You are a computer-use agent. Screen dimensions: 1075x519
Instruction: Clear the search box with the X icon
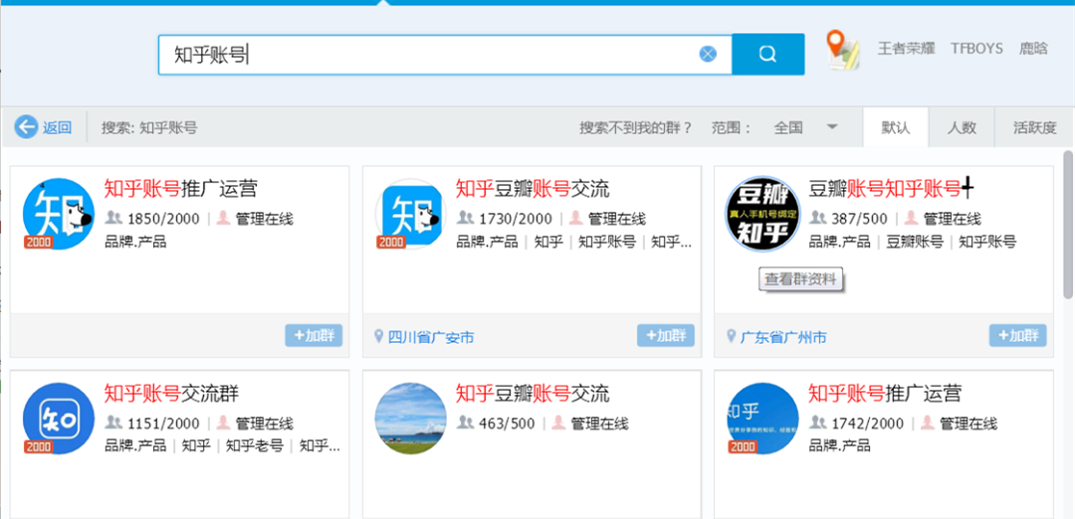point(708,54)
